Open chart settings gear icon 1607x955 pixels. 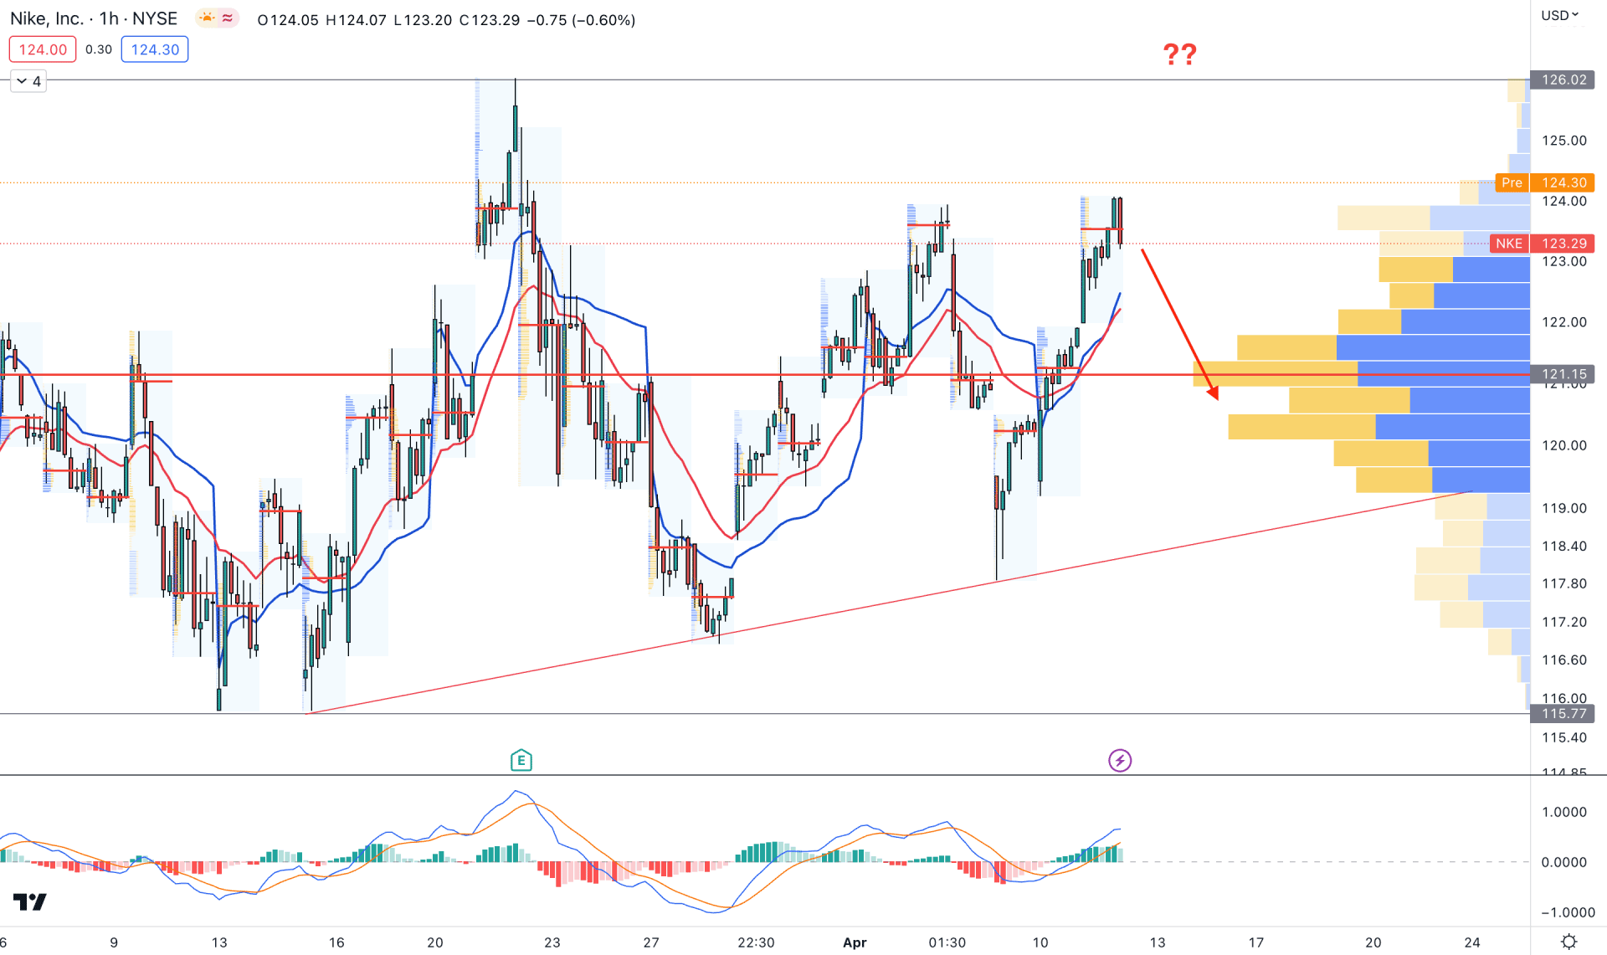1568,942
